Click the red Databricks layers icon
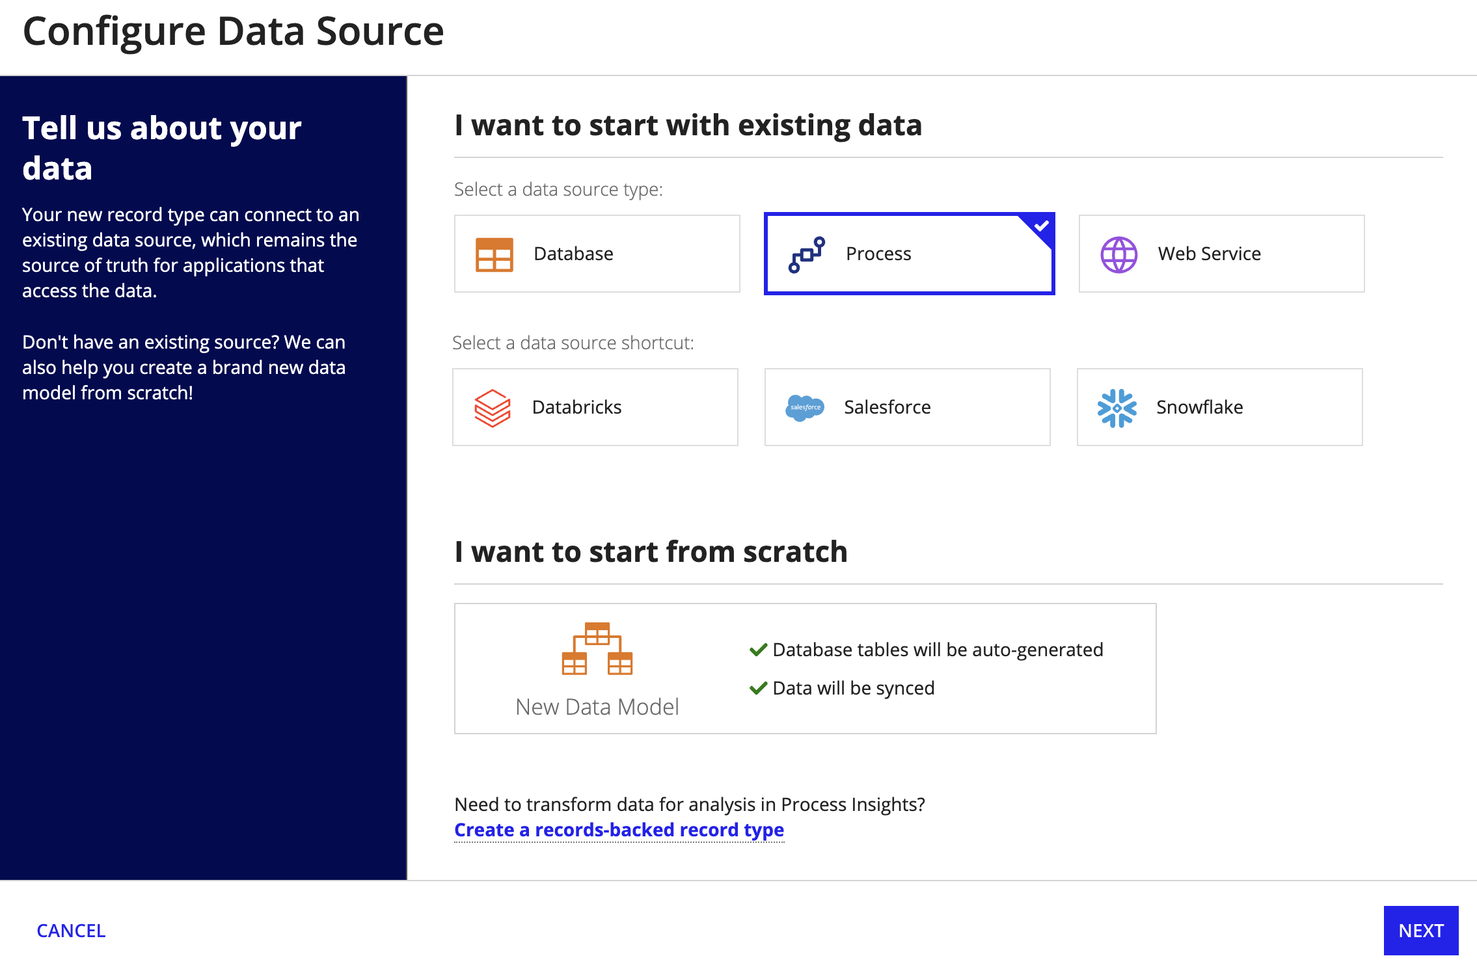The height and width of the screenshot is (969, 1477). point(493,408)
